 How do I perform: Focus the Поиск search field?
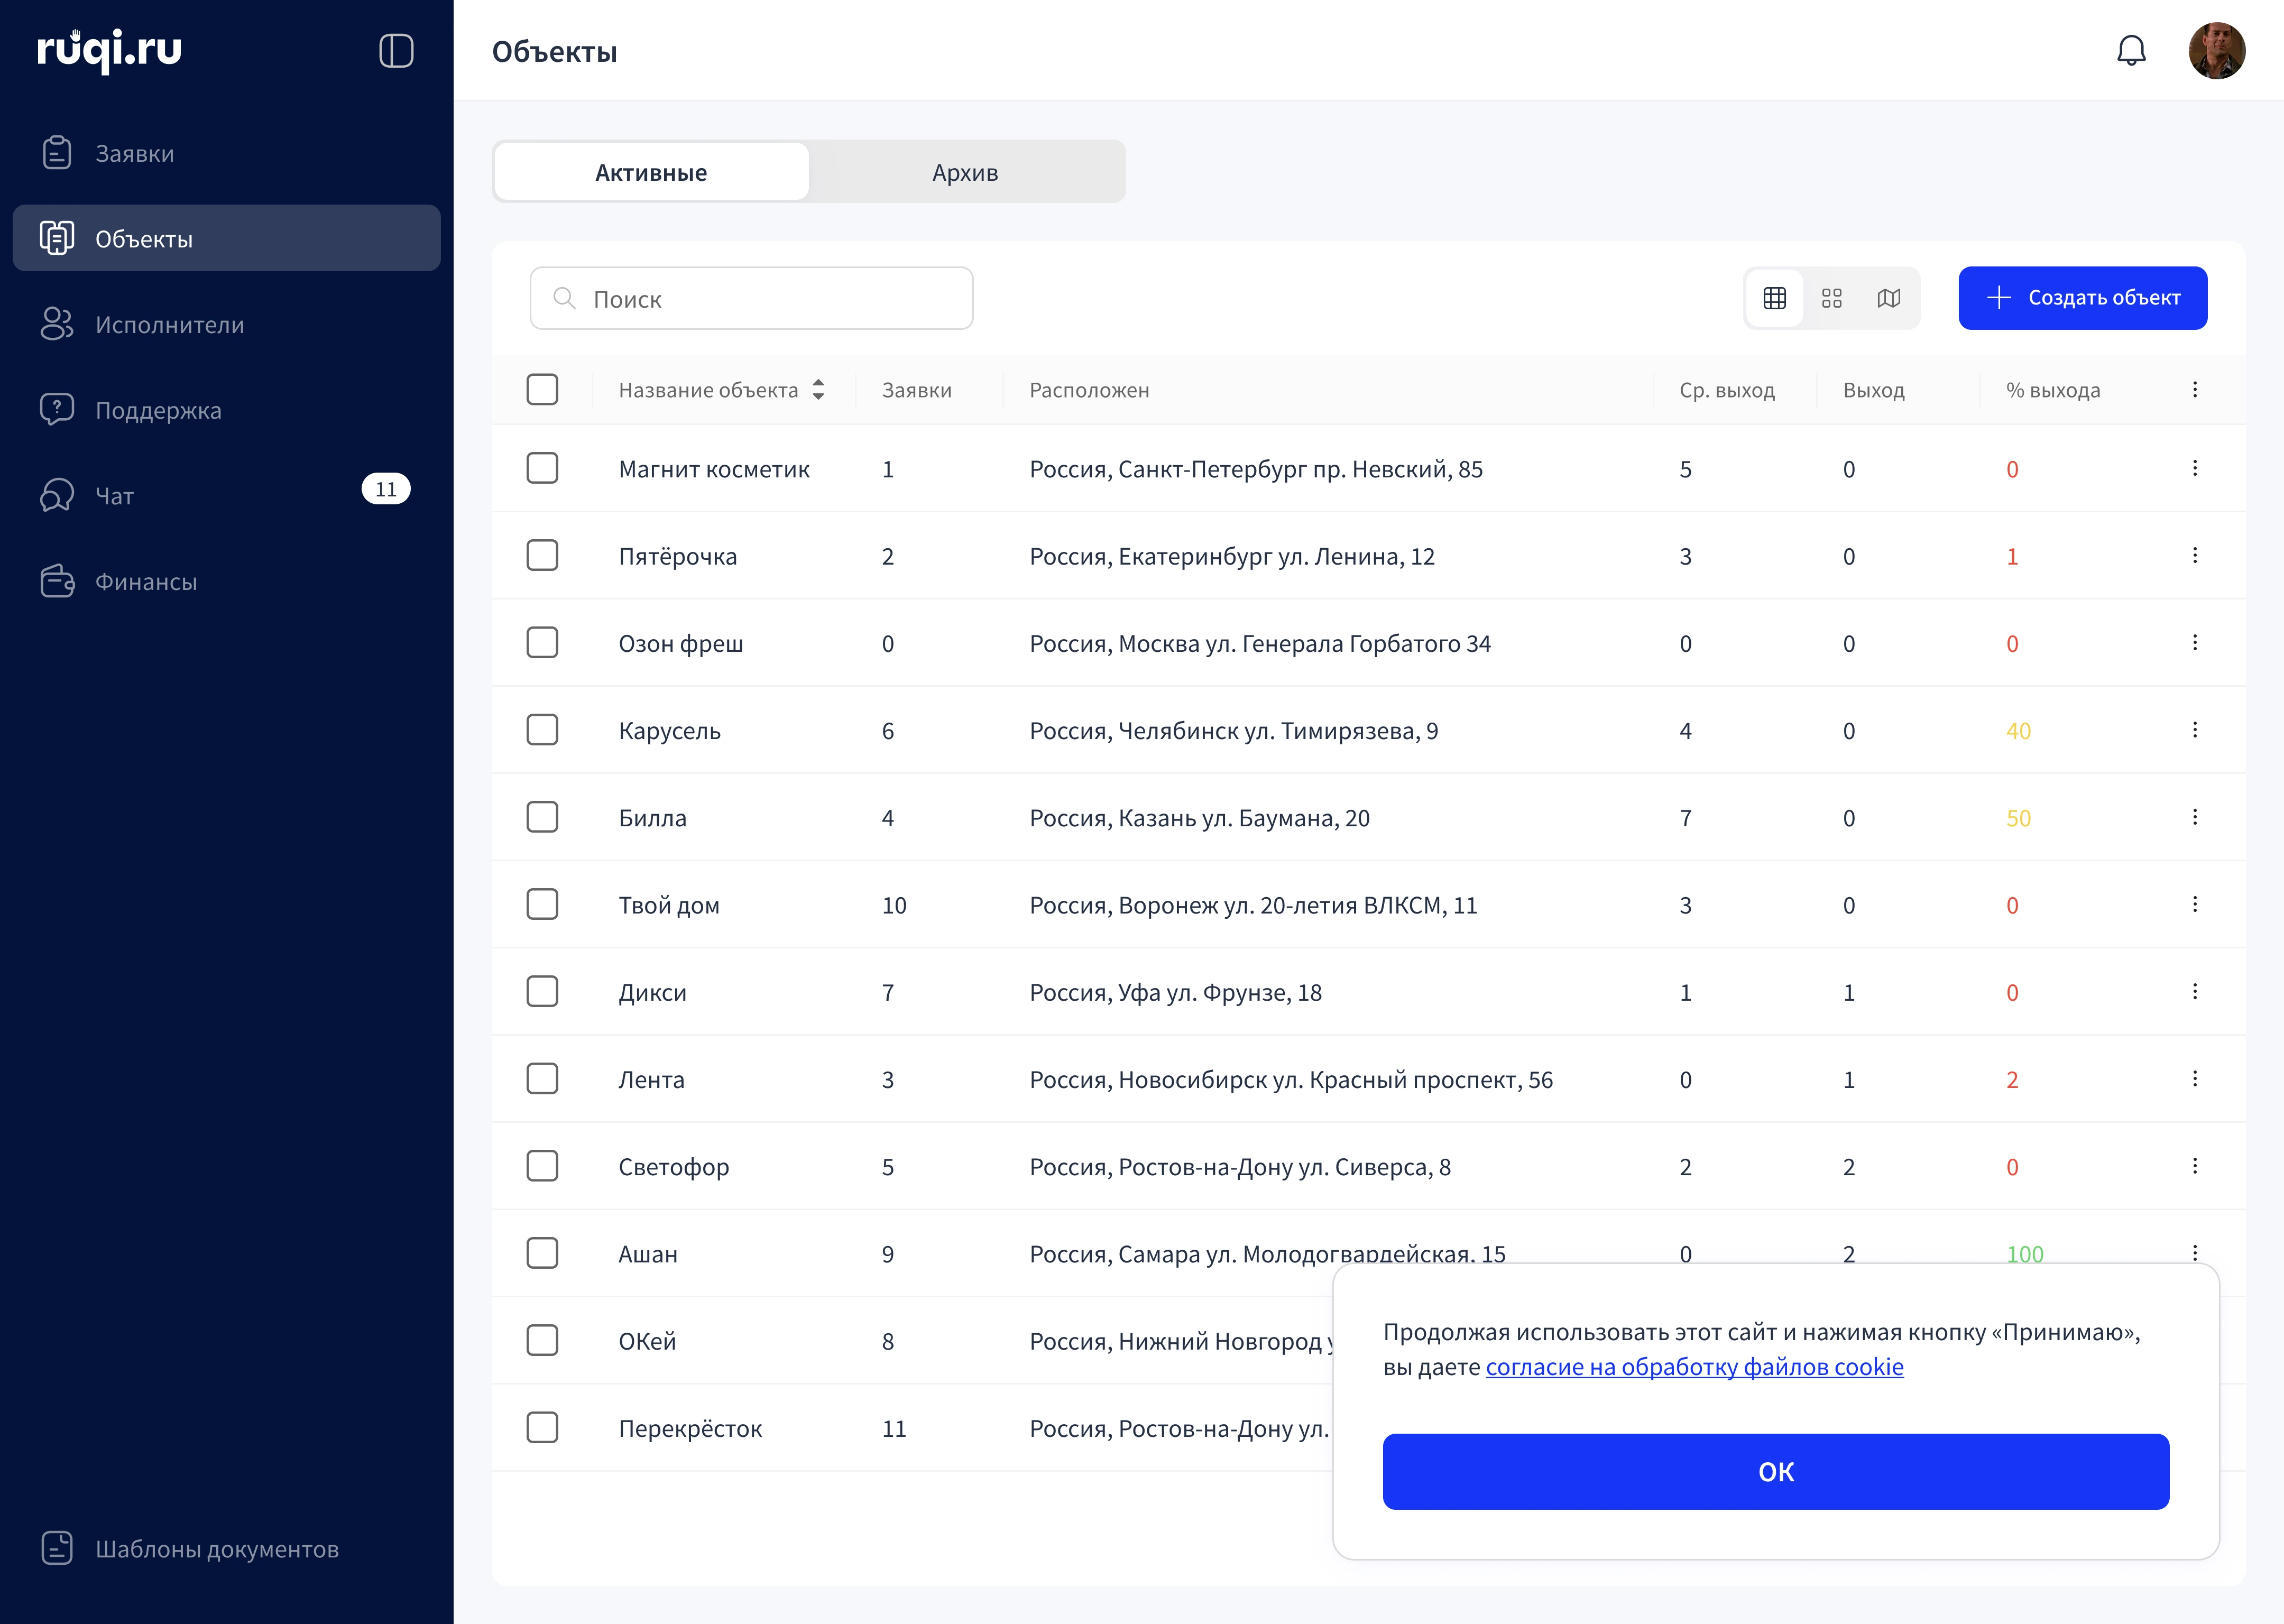click(751, 298)
